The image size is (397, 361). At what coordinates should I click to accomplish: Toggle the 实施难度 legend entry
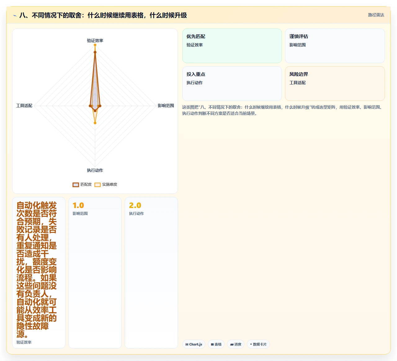click(106, 185)
